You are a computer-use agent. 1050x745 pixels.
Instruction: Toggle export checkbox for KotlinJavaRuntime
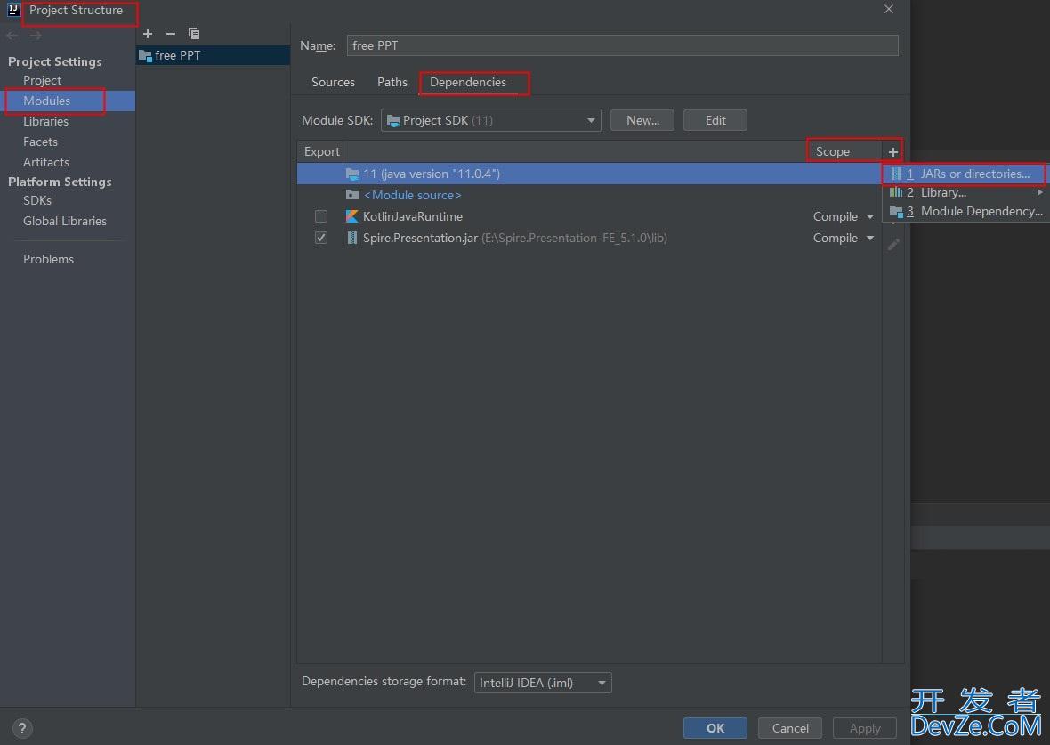click(321, 216)
